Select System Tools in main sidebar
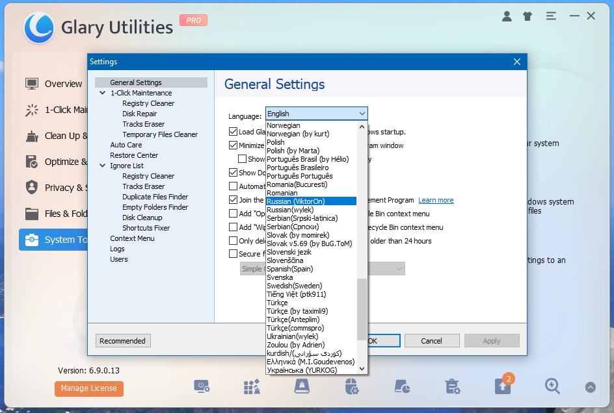The width and height of the screenshot is (614, 413). [x=53, y=240]
